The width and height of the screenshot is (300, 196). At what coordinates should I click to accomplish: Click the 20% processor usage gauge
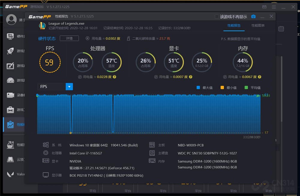[x=83, y=62]
